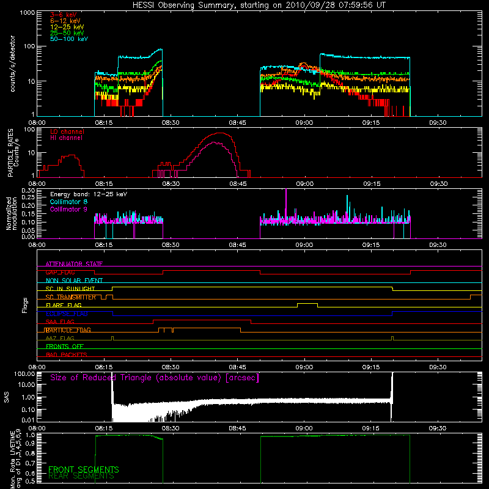
Task: Click the Normalized modulation axis label
Action: (12, 213)
